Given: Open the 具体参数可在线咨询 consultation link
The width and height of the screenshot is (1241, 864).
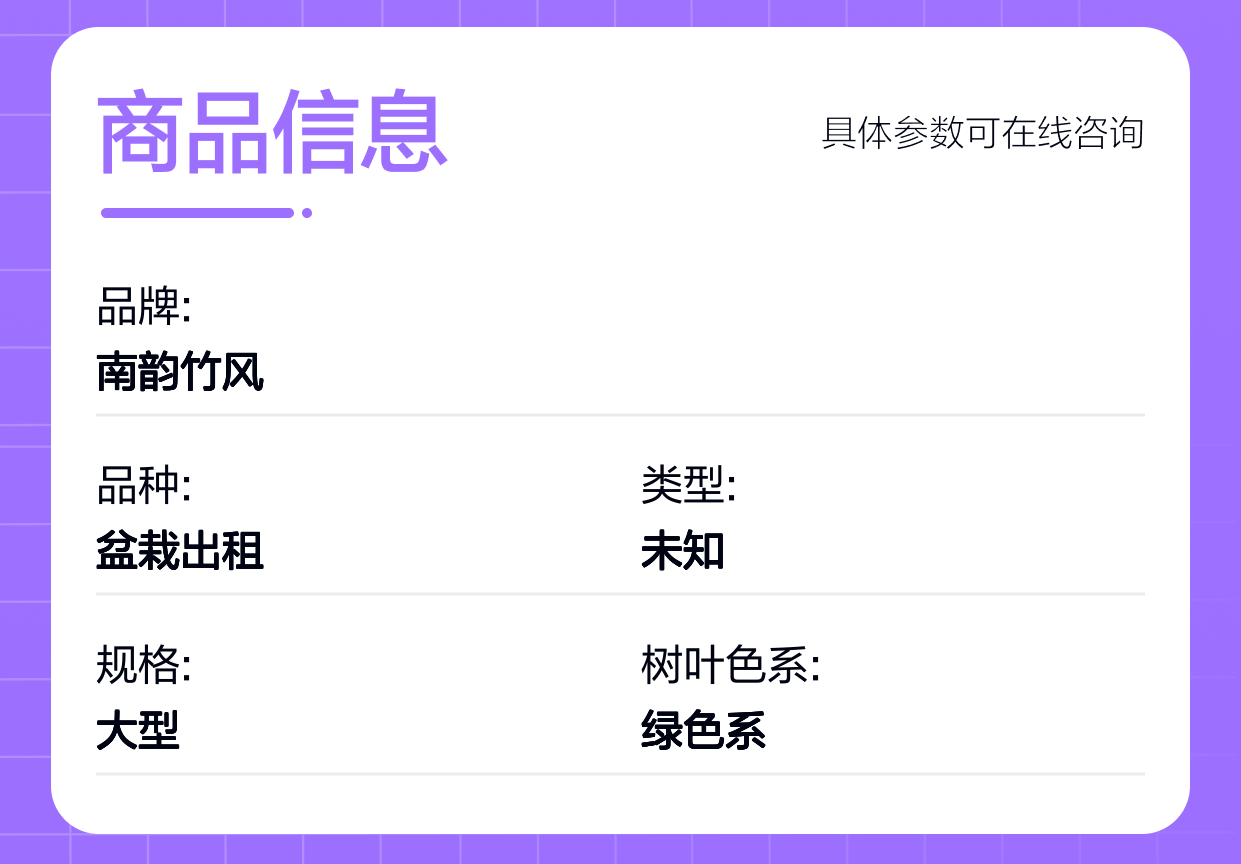Looking at the screenshot, I should coord(982,133).
